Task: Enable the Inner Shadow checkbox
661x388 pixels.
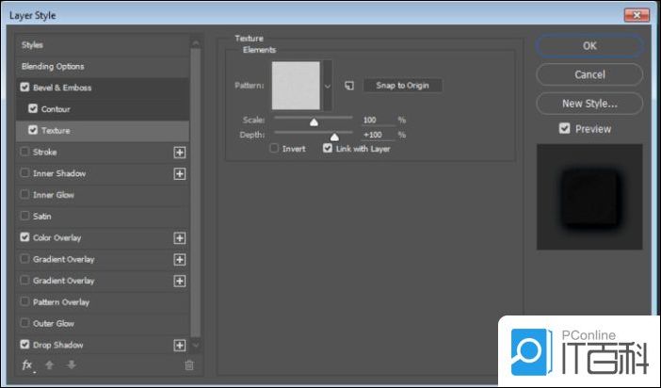Action: [x=24, y=173]
